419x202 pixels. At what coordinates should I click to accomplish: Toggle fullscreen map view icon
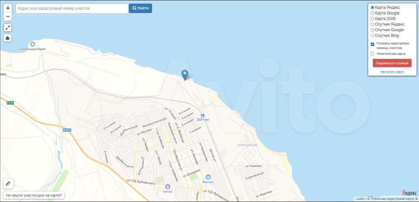(8, 28)
